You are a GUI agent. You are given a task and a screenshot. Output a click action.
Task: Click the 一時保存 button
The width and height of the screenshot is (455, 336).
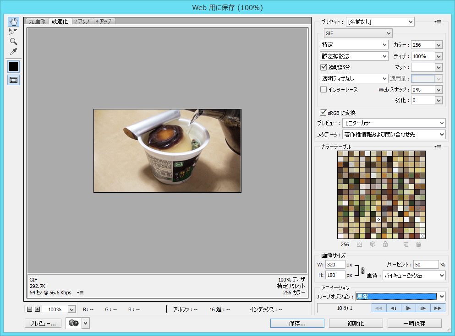click(414, 323)
